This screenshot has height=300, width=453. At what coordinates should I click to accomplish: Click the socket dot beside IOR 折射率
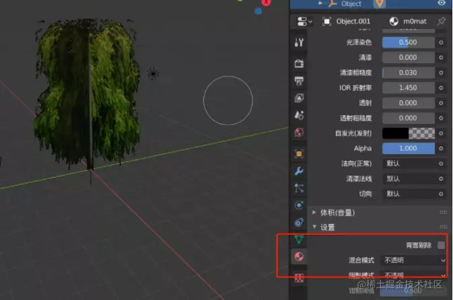pos(441,87)
